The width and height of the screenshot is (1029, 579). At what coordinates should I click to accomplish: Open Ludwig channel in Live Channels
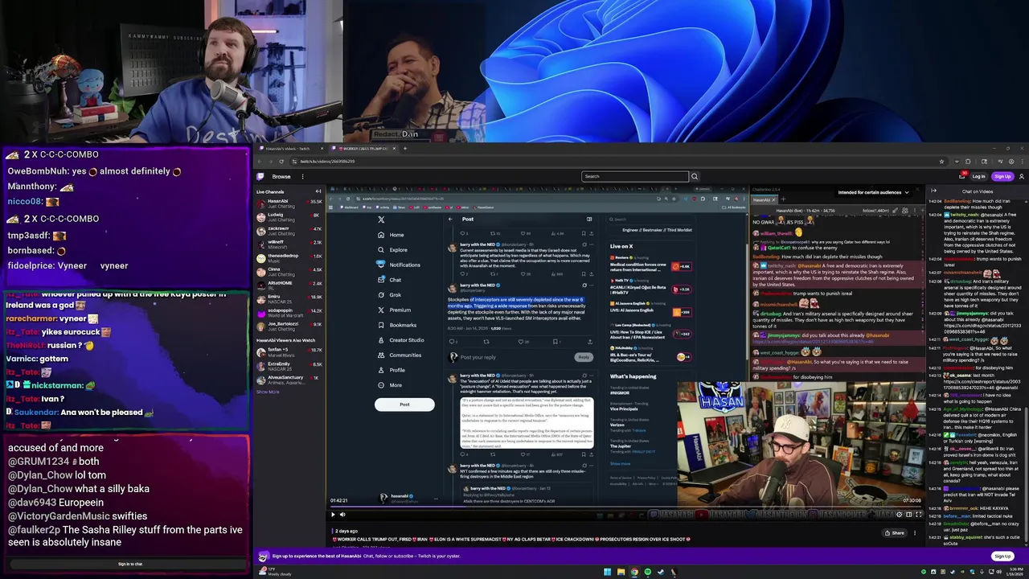[x=289, y=216]
